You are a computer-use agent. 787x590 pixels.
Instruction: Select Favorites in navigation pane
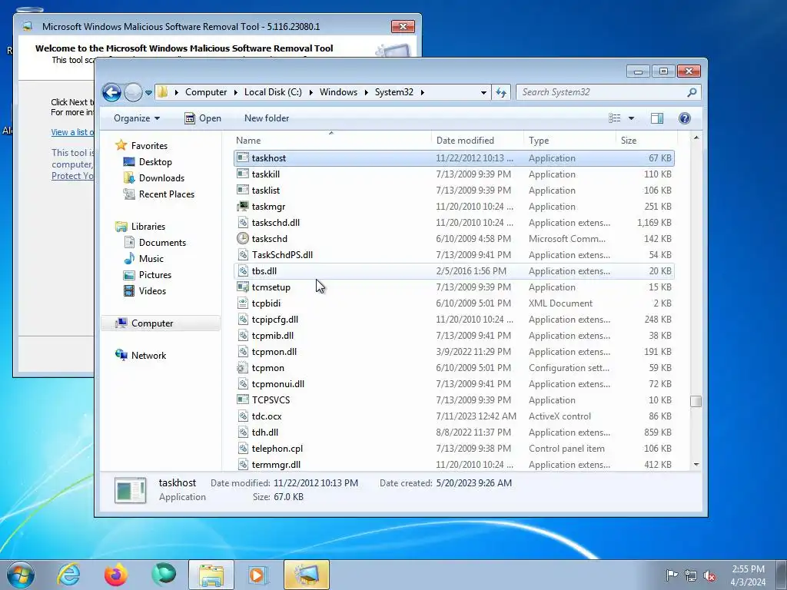point(149,146)
